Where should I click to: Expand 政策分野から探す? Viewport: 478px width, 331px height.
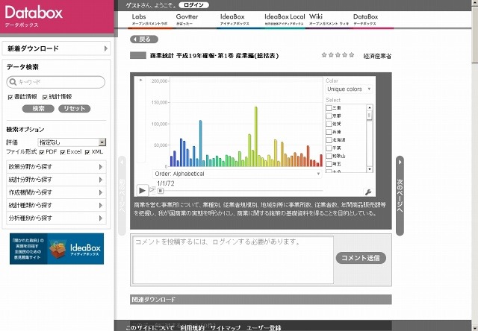tap(57, 167)
